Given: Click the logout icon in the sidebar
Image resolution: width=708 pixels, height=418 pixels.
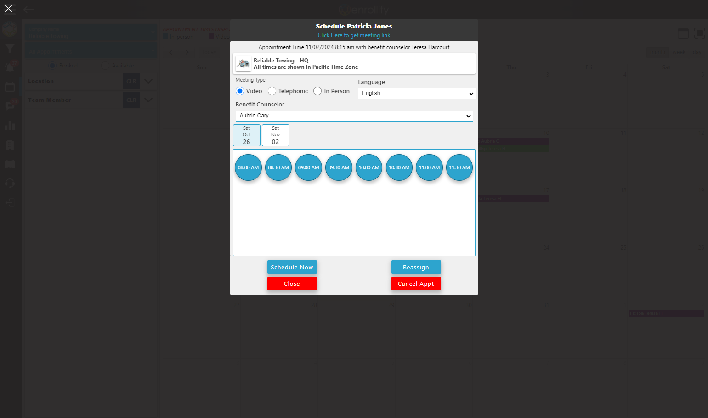Looking at the screenshot, I should tap(10, 203).
